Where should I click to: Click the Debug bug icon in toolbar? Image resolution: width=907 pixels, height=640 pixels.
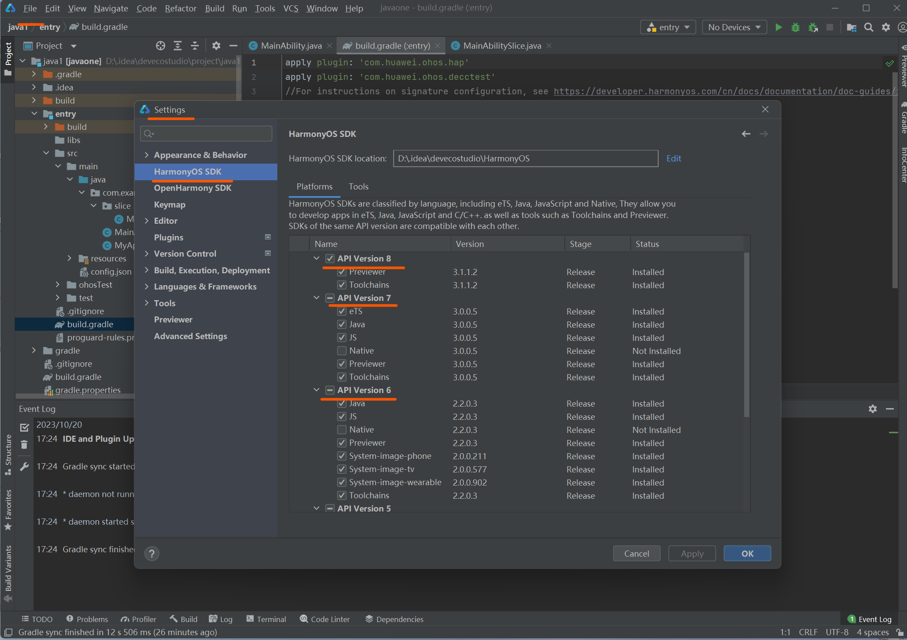tap(795, 27)
